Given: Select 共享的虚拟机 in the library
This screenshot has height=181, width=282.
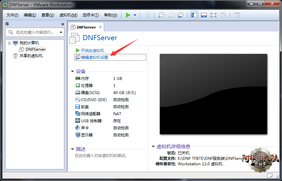Looking at the screenshot, I should tap(31, 56).
